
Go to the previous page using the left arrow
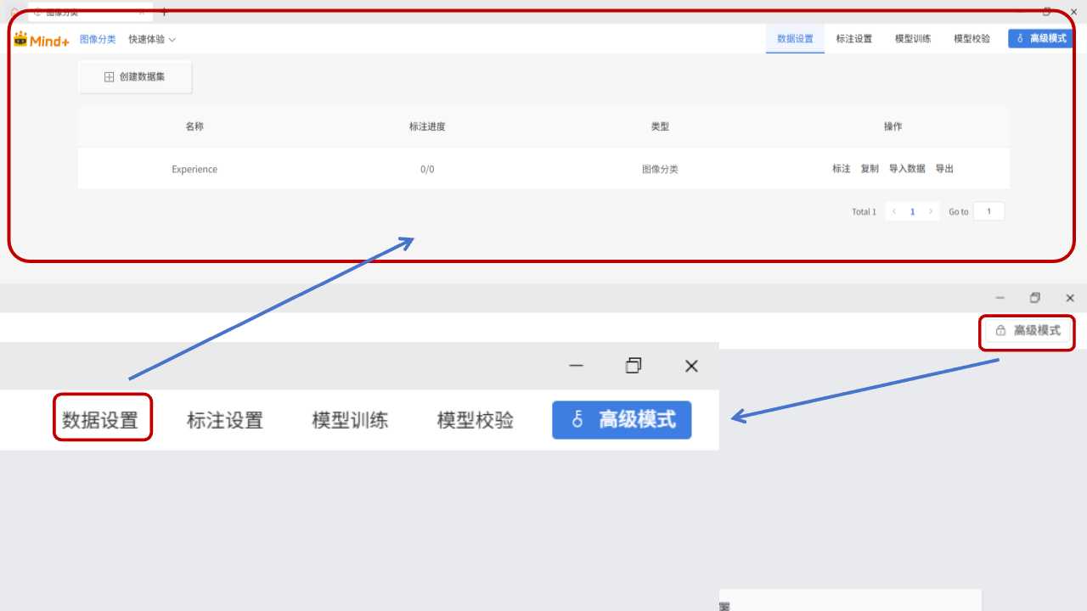[x=894, y=211]
